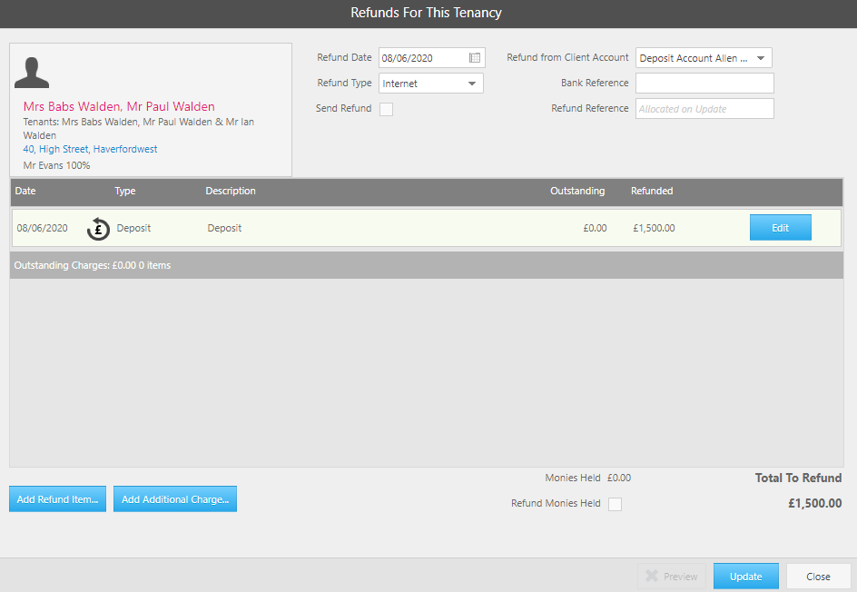Tick the Send Refund checkbox
Image resolution: width=857 pixels, height=592 pixels.
click(387, 109)
